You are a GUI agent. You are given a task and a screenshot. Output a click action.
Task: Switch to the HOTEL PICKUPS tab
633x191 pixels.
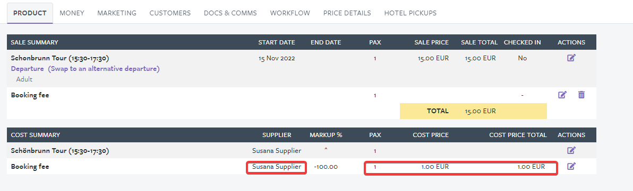[410, 13]
